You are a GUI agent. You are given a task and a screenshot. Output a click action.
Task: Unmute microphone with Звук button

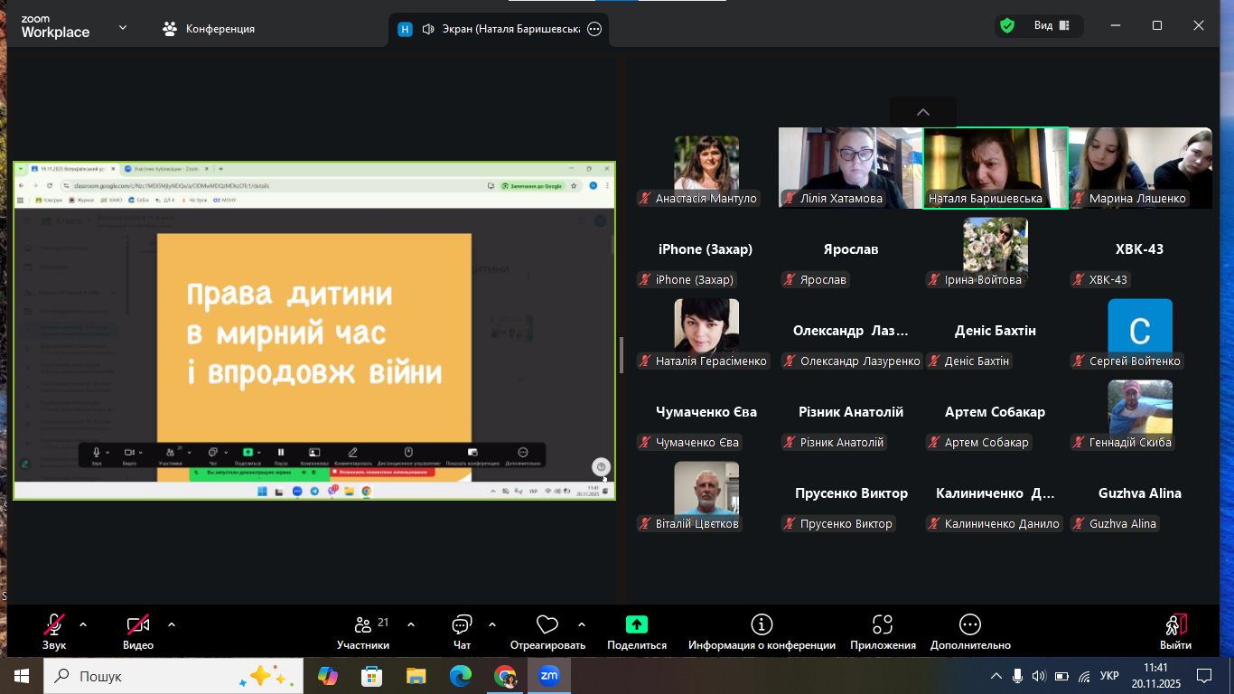[54, 632]
